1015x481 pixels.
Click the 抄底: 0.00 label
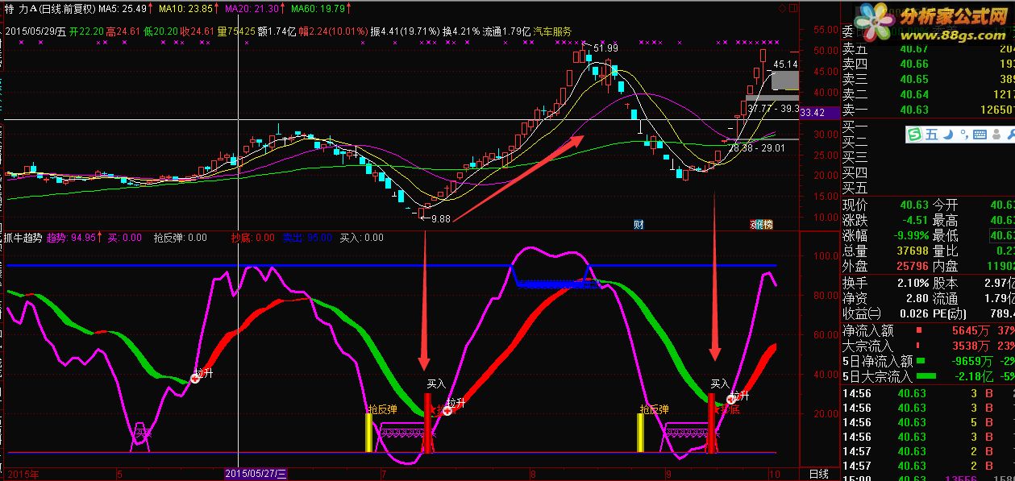point(252,238)
